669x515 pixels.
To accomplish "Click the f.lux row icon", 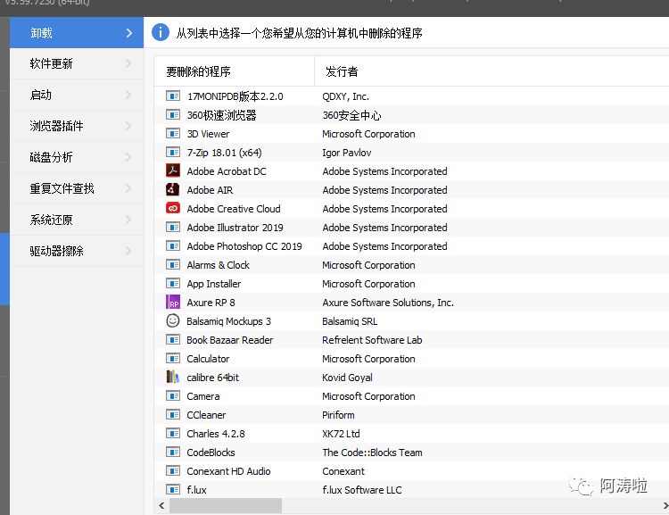I will [x=173, y=490].
